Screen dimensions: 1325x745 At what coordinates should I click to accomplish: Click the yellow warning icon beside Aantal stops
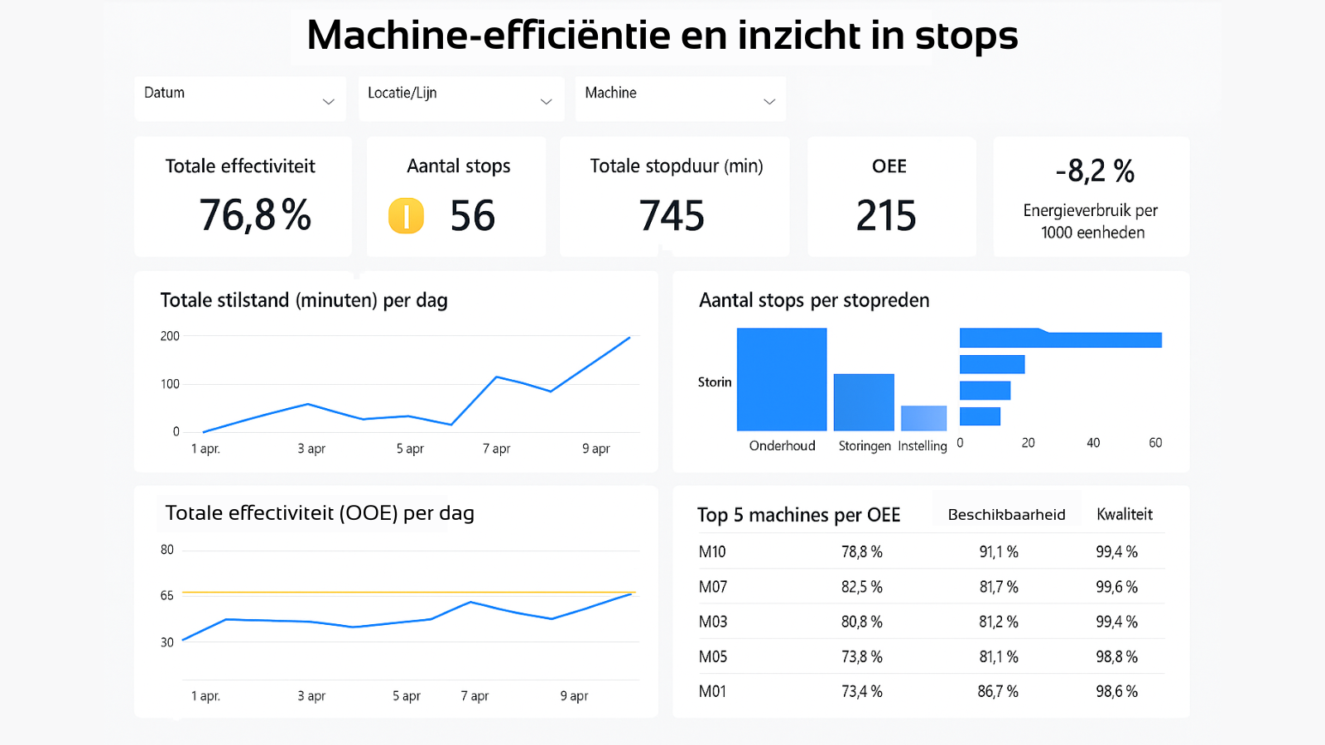pyautogui.click(x=406, y=216)
